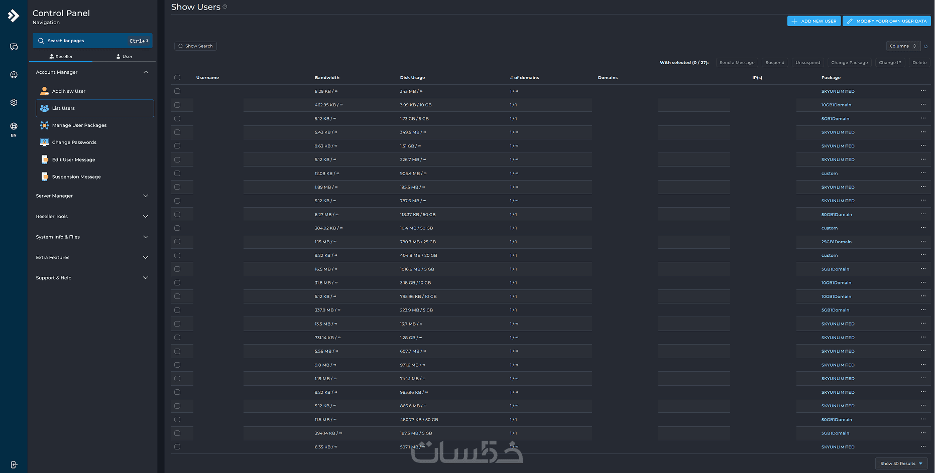Open actions menu for the 6.35 KB row
Screen dimensions: 935x473
click(x=923, y=446)
